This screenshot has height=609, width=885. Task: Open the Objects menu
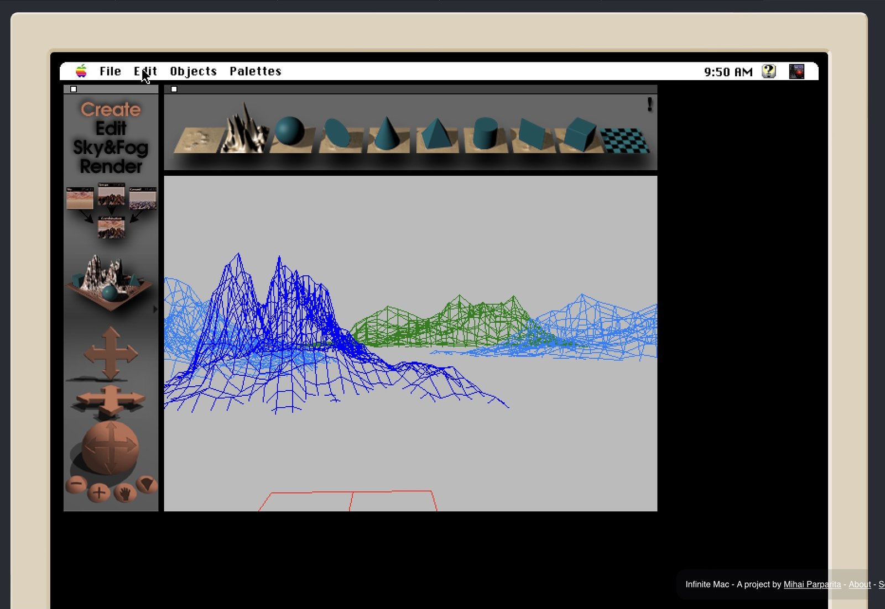(193, 71)
